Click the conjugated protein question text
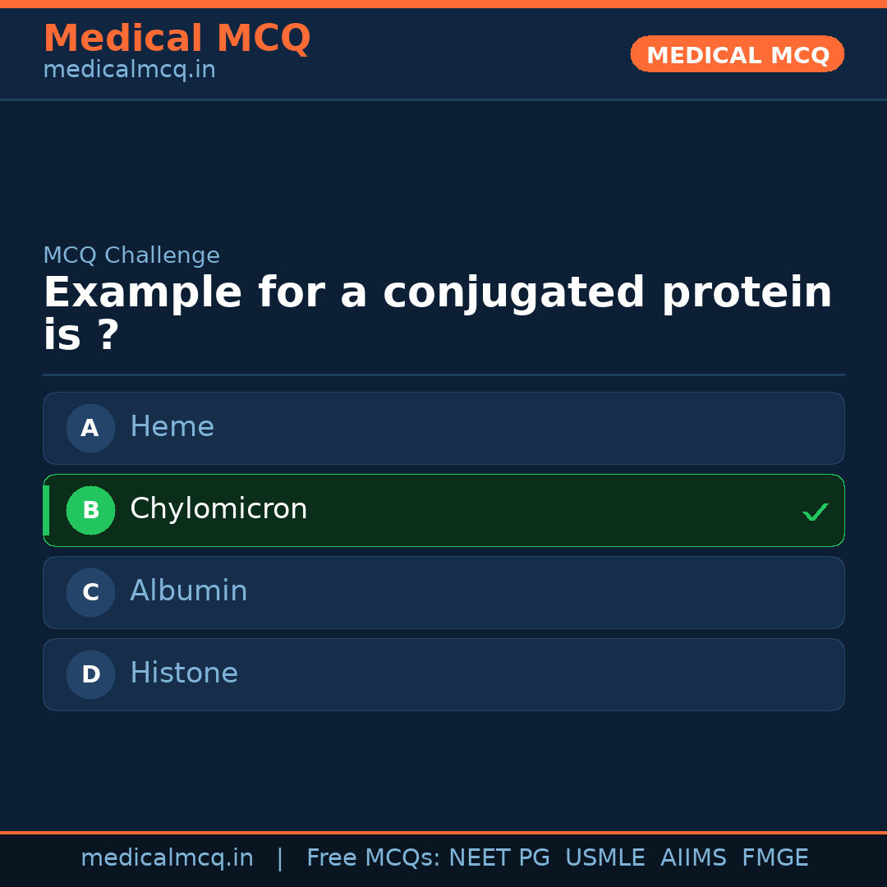 click(437, 314)
